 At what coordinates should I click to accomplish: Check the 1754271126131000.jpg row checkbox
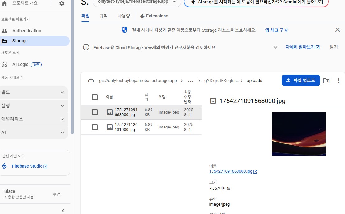tap(95, 127)
